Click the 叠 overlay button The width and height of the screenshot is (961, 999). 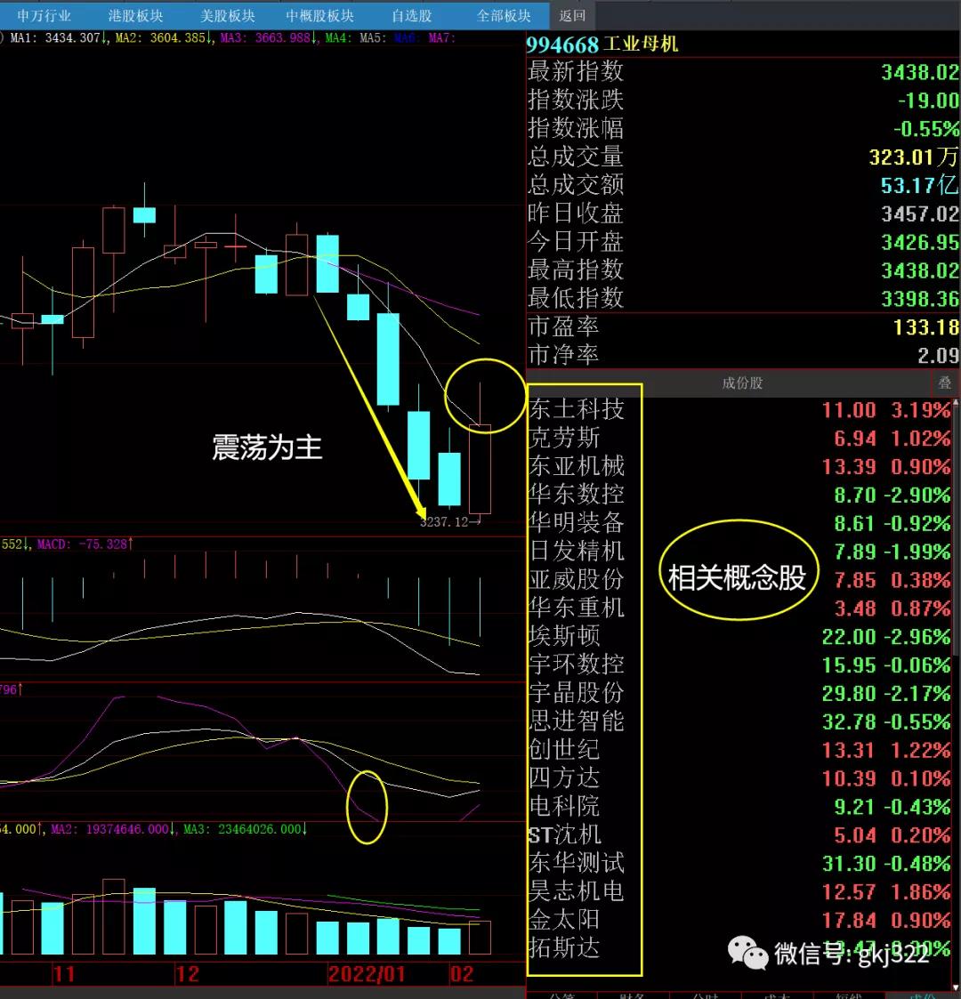[944, 383]
